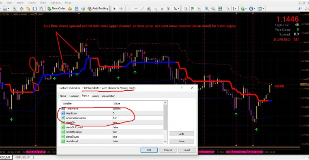Viewport: 309px width, 160px height.
Task: Expand the Templates dropdown arrow
Action: pyautogui.click(x=263, y=8)
